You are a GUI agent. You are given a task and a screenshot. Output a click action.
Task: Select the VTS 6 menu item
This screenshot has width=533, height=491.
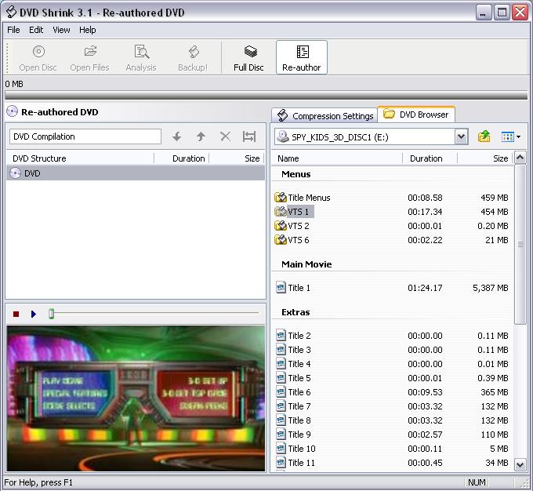[x=292, y=240]
